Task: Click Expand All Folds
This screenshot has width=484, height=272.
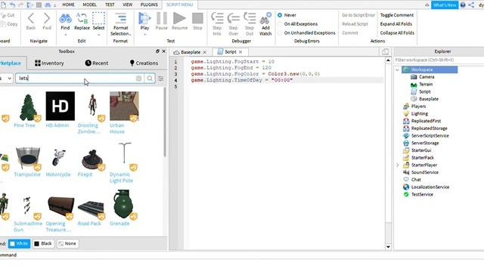Action: (x=396, y=23)
